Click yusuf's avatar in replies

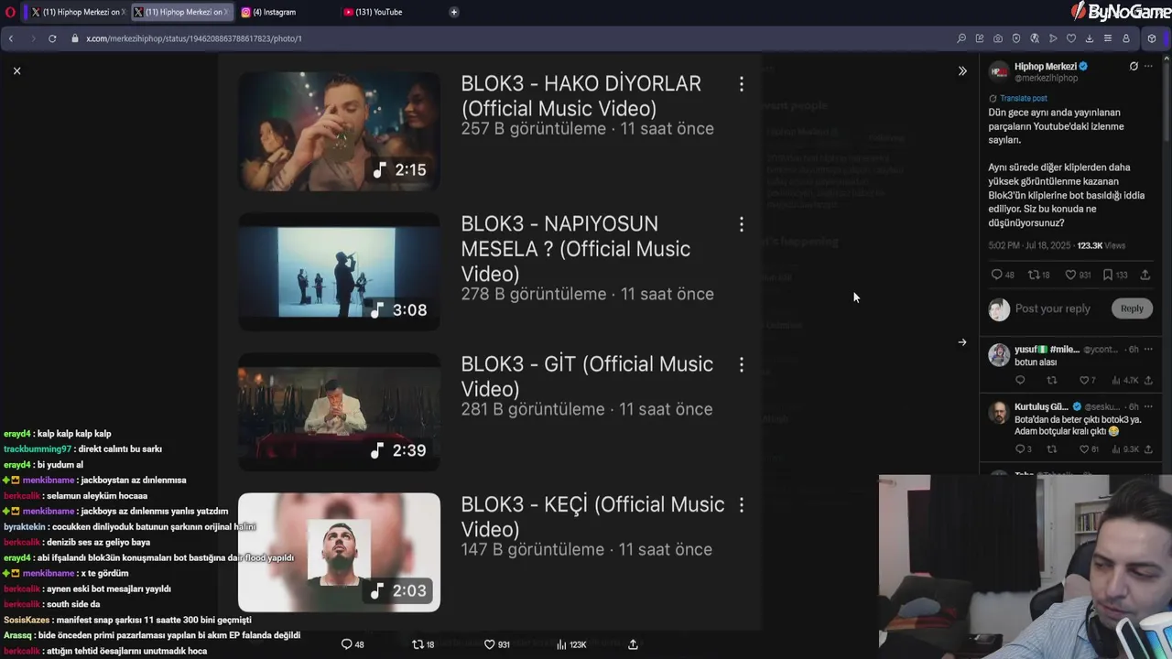[999, 354]
